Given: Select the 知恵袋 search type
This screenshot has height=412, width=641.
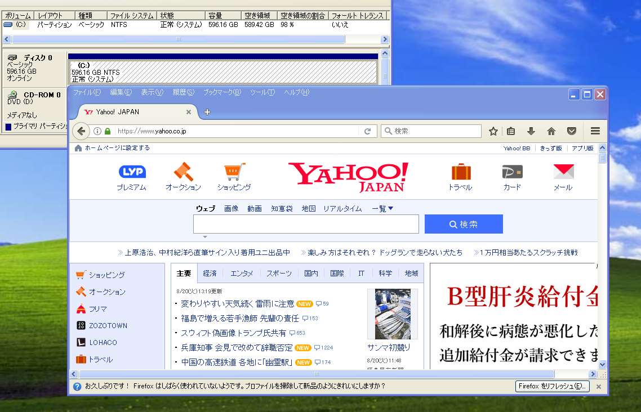Looking at the screenshot, I should click(x=282, y=209).
